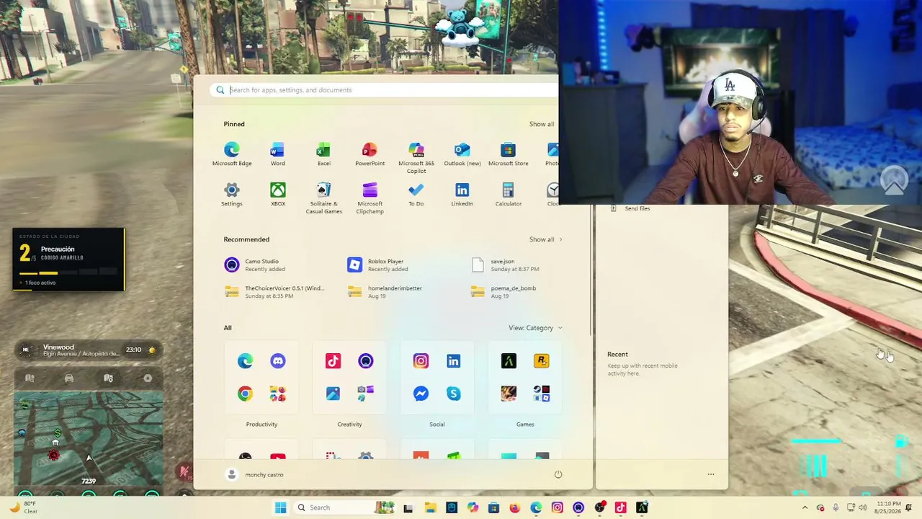Open the To Do pinned app
This screenshot has height=519, width=922.
416,195
